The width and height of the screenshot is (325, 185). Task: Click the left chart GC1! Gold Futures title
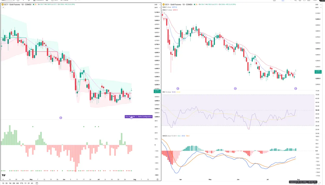click(18, 5)
